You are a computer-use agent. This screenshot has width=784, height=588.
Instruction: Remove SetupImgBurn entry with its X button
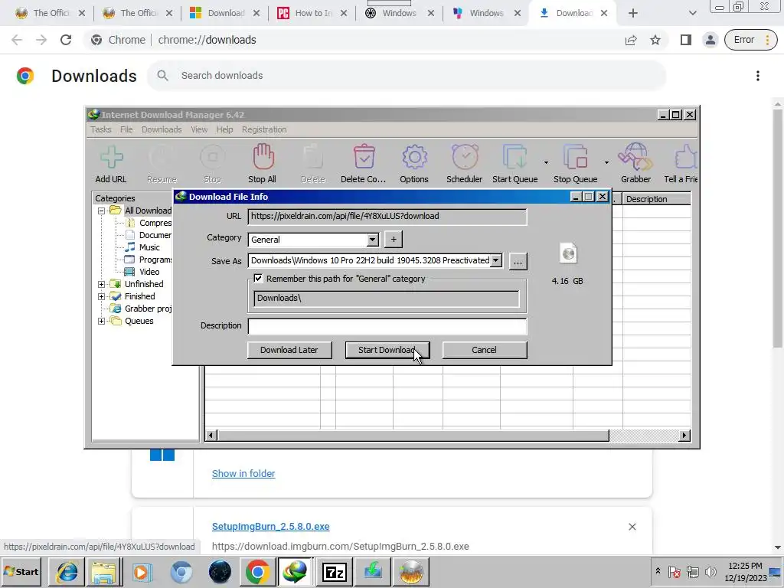coord(632,527)
